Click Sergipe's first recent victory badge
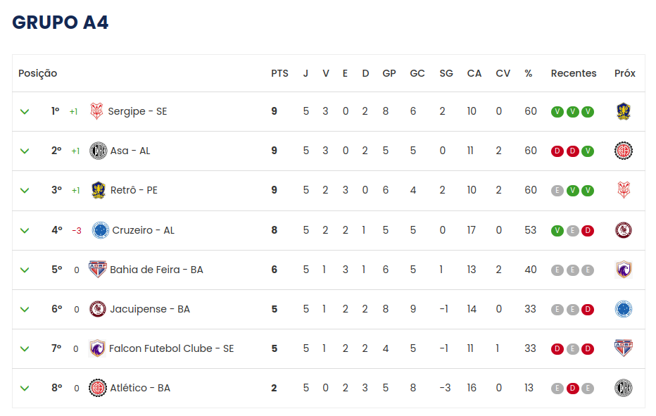 [557, 112]
